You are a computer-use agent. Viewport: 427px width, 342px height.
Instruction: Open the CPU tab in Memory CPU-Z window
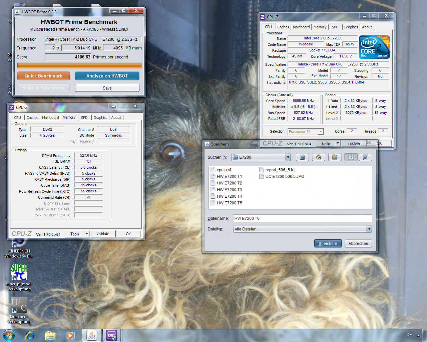(x=18, y=118)
